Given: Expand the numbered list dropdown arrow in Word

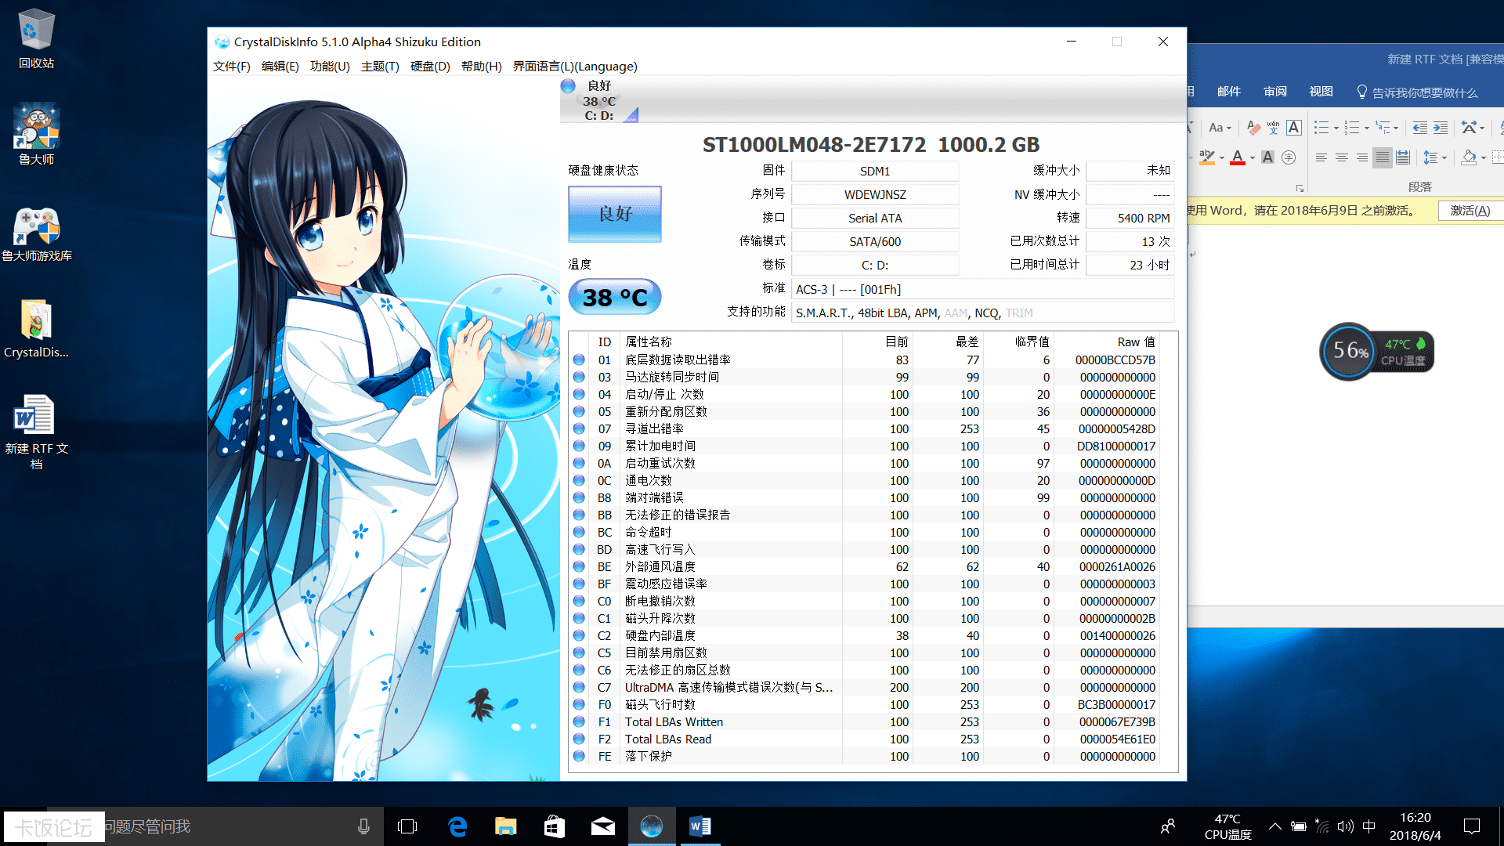Looking at the screenshot, I should tap(1366, 128).
